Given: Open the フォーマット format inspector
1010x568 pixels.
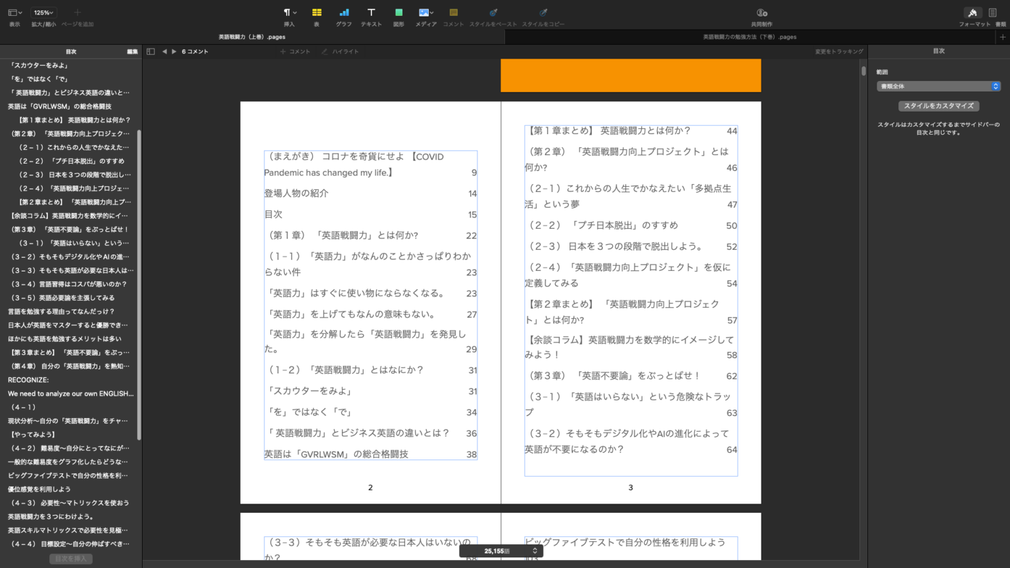Looking at the screenshot, I should [x=973, y=12].
